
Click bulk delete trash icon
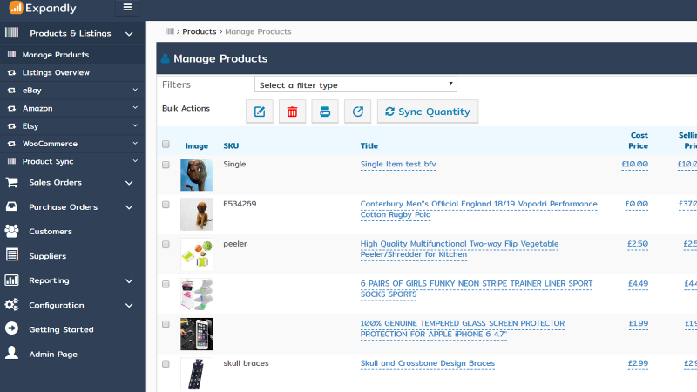(292, 112)
